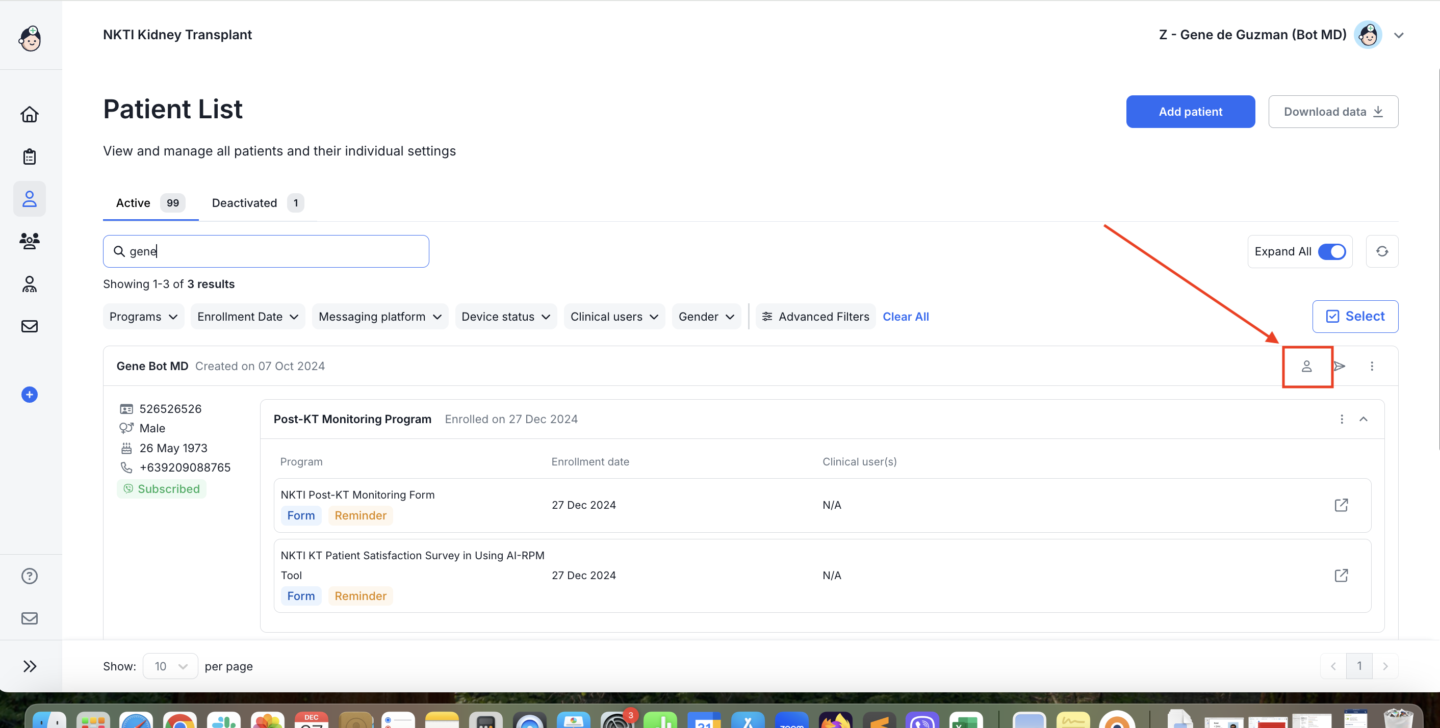Click the blue plus sidebar button
The width and height of the screenshot is (1440, 728).
[29, 395]
